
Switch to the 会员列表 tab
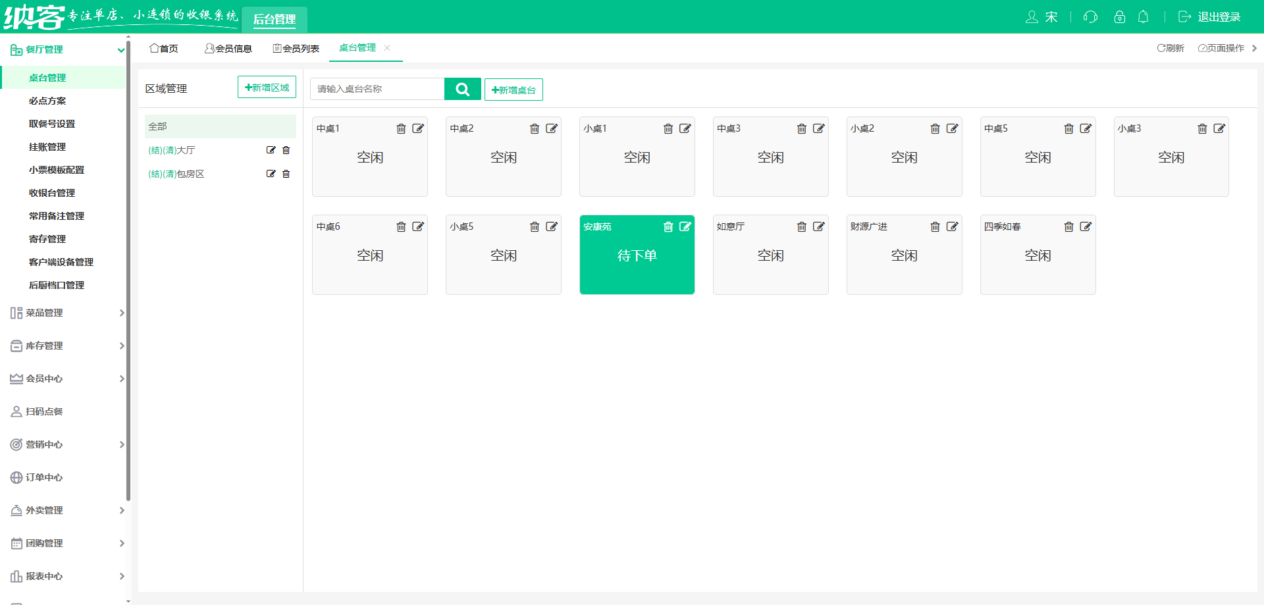(x=296, y=47)
